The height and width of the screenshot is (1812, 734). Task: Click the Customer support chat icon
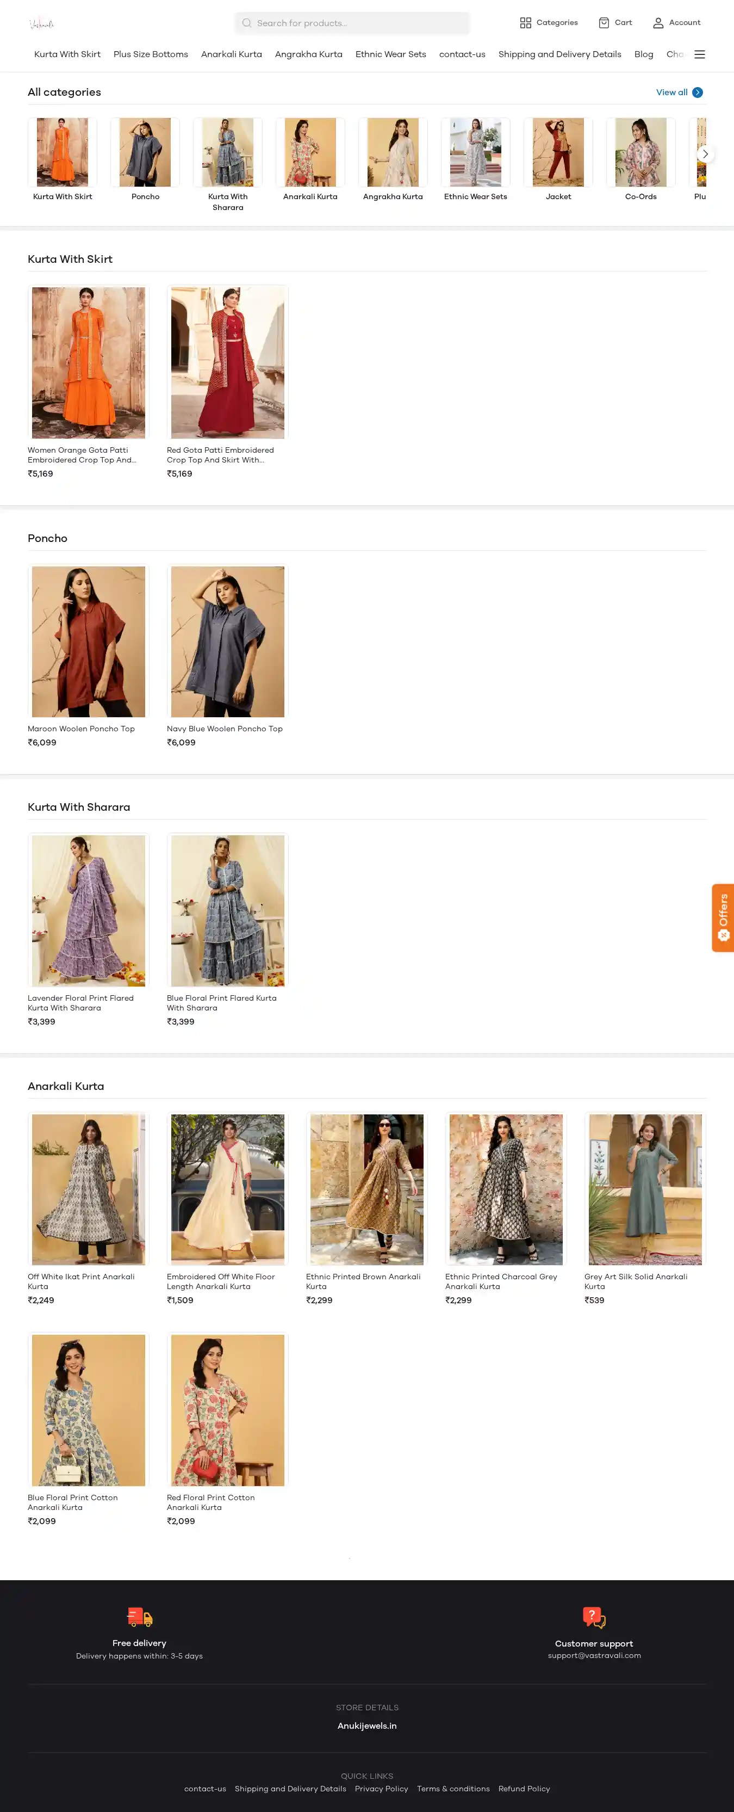(x=593, y=1617)
